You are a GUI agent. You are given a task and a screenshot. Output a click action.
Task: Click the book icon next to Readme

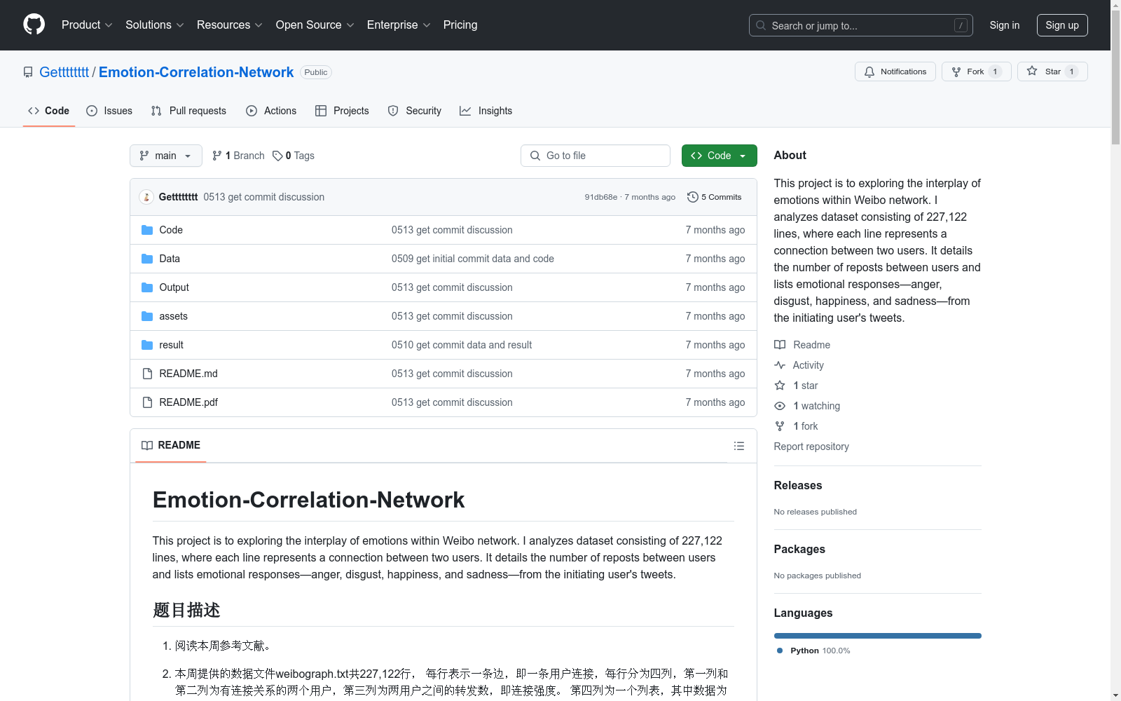(x=780, y=345)
